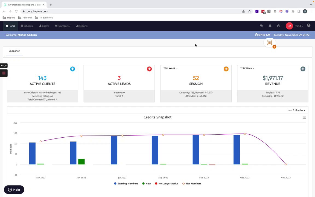Screen dimensions: 315x197
Task: Expand the Last 6 Months dropdown
Action: pos(296,110)
